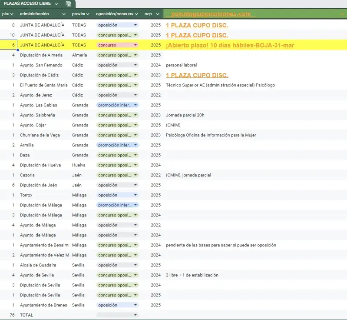347x320 pixels.
Task: Expand the concurso dropdown in highlighted yellow row
Action: [135, 45]
